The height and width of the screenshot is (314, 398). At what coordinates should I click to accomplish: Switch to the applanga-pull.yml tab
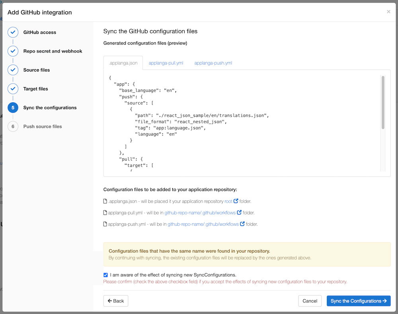click(x=166, y=63)
